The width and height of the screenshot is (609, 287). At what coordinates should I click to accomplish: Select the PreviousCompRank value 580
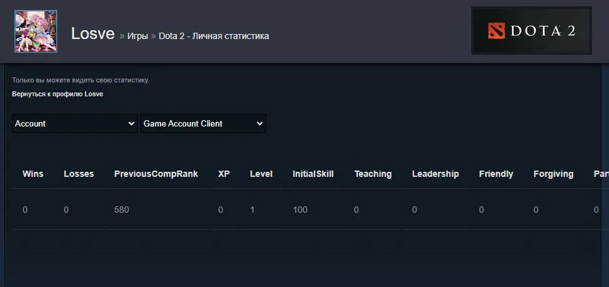[121, 210]
